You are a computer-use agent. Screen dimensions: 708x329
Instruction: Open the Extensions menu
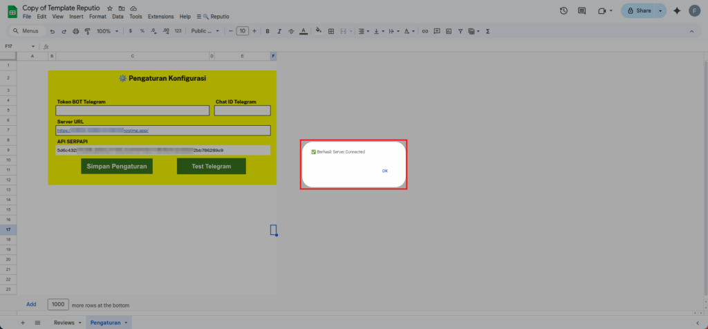[161, 16]
